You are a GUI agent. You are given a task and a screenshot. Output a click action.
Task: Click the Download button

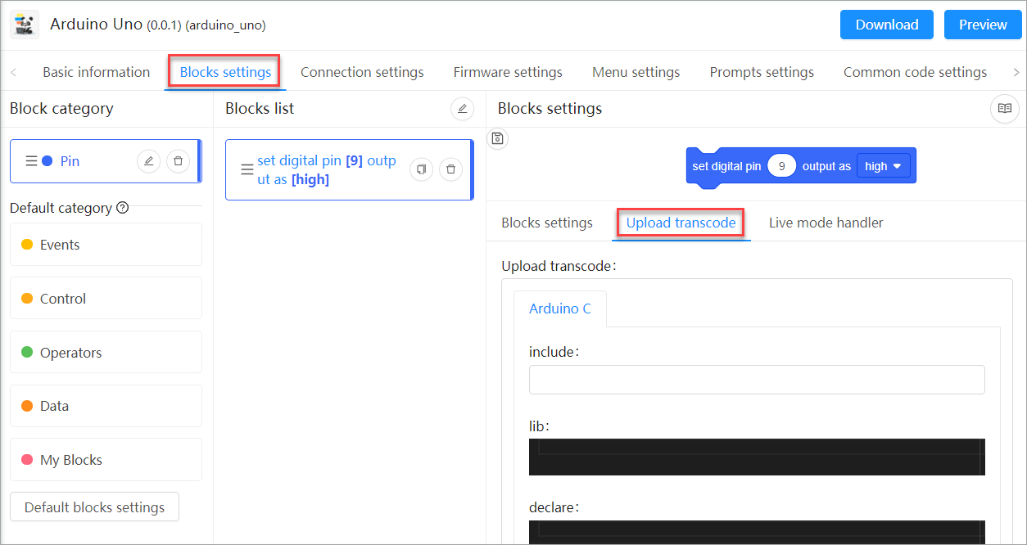coord(887,25)
